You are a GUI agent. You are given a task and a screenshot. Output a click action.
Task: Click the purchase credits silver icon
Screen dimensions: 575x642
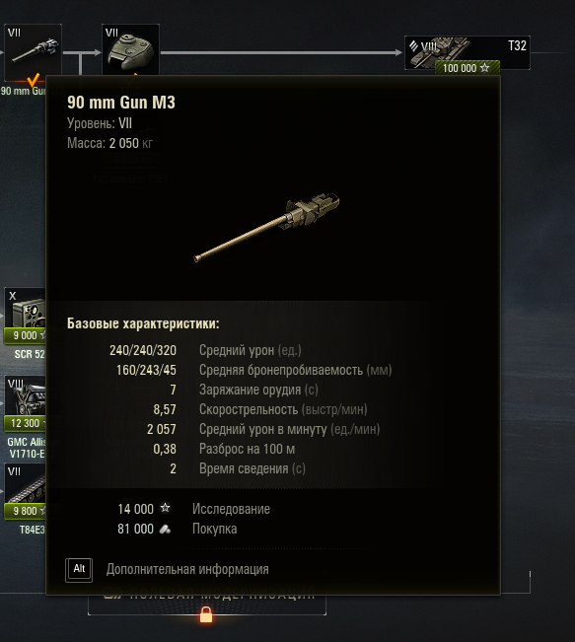pos(165,529)
